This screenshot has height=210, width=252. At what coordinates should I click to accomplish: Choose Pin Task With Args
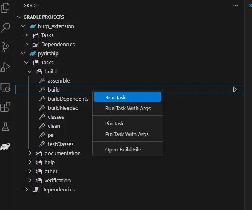point(128,134)
